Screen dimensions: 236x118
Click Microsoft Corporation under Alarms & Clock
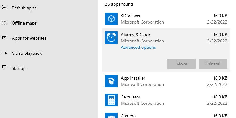(142, 41)
